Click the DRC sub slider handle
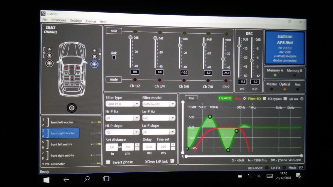Image resolution: width=333 pixels, height=187 pixels. [252, 61]
